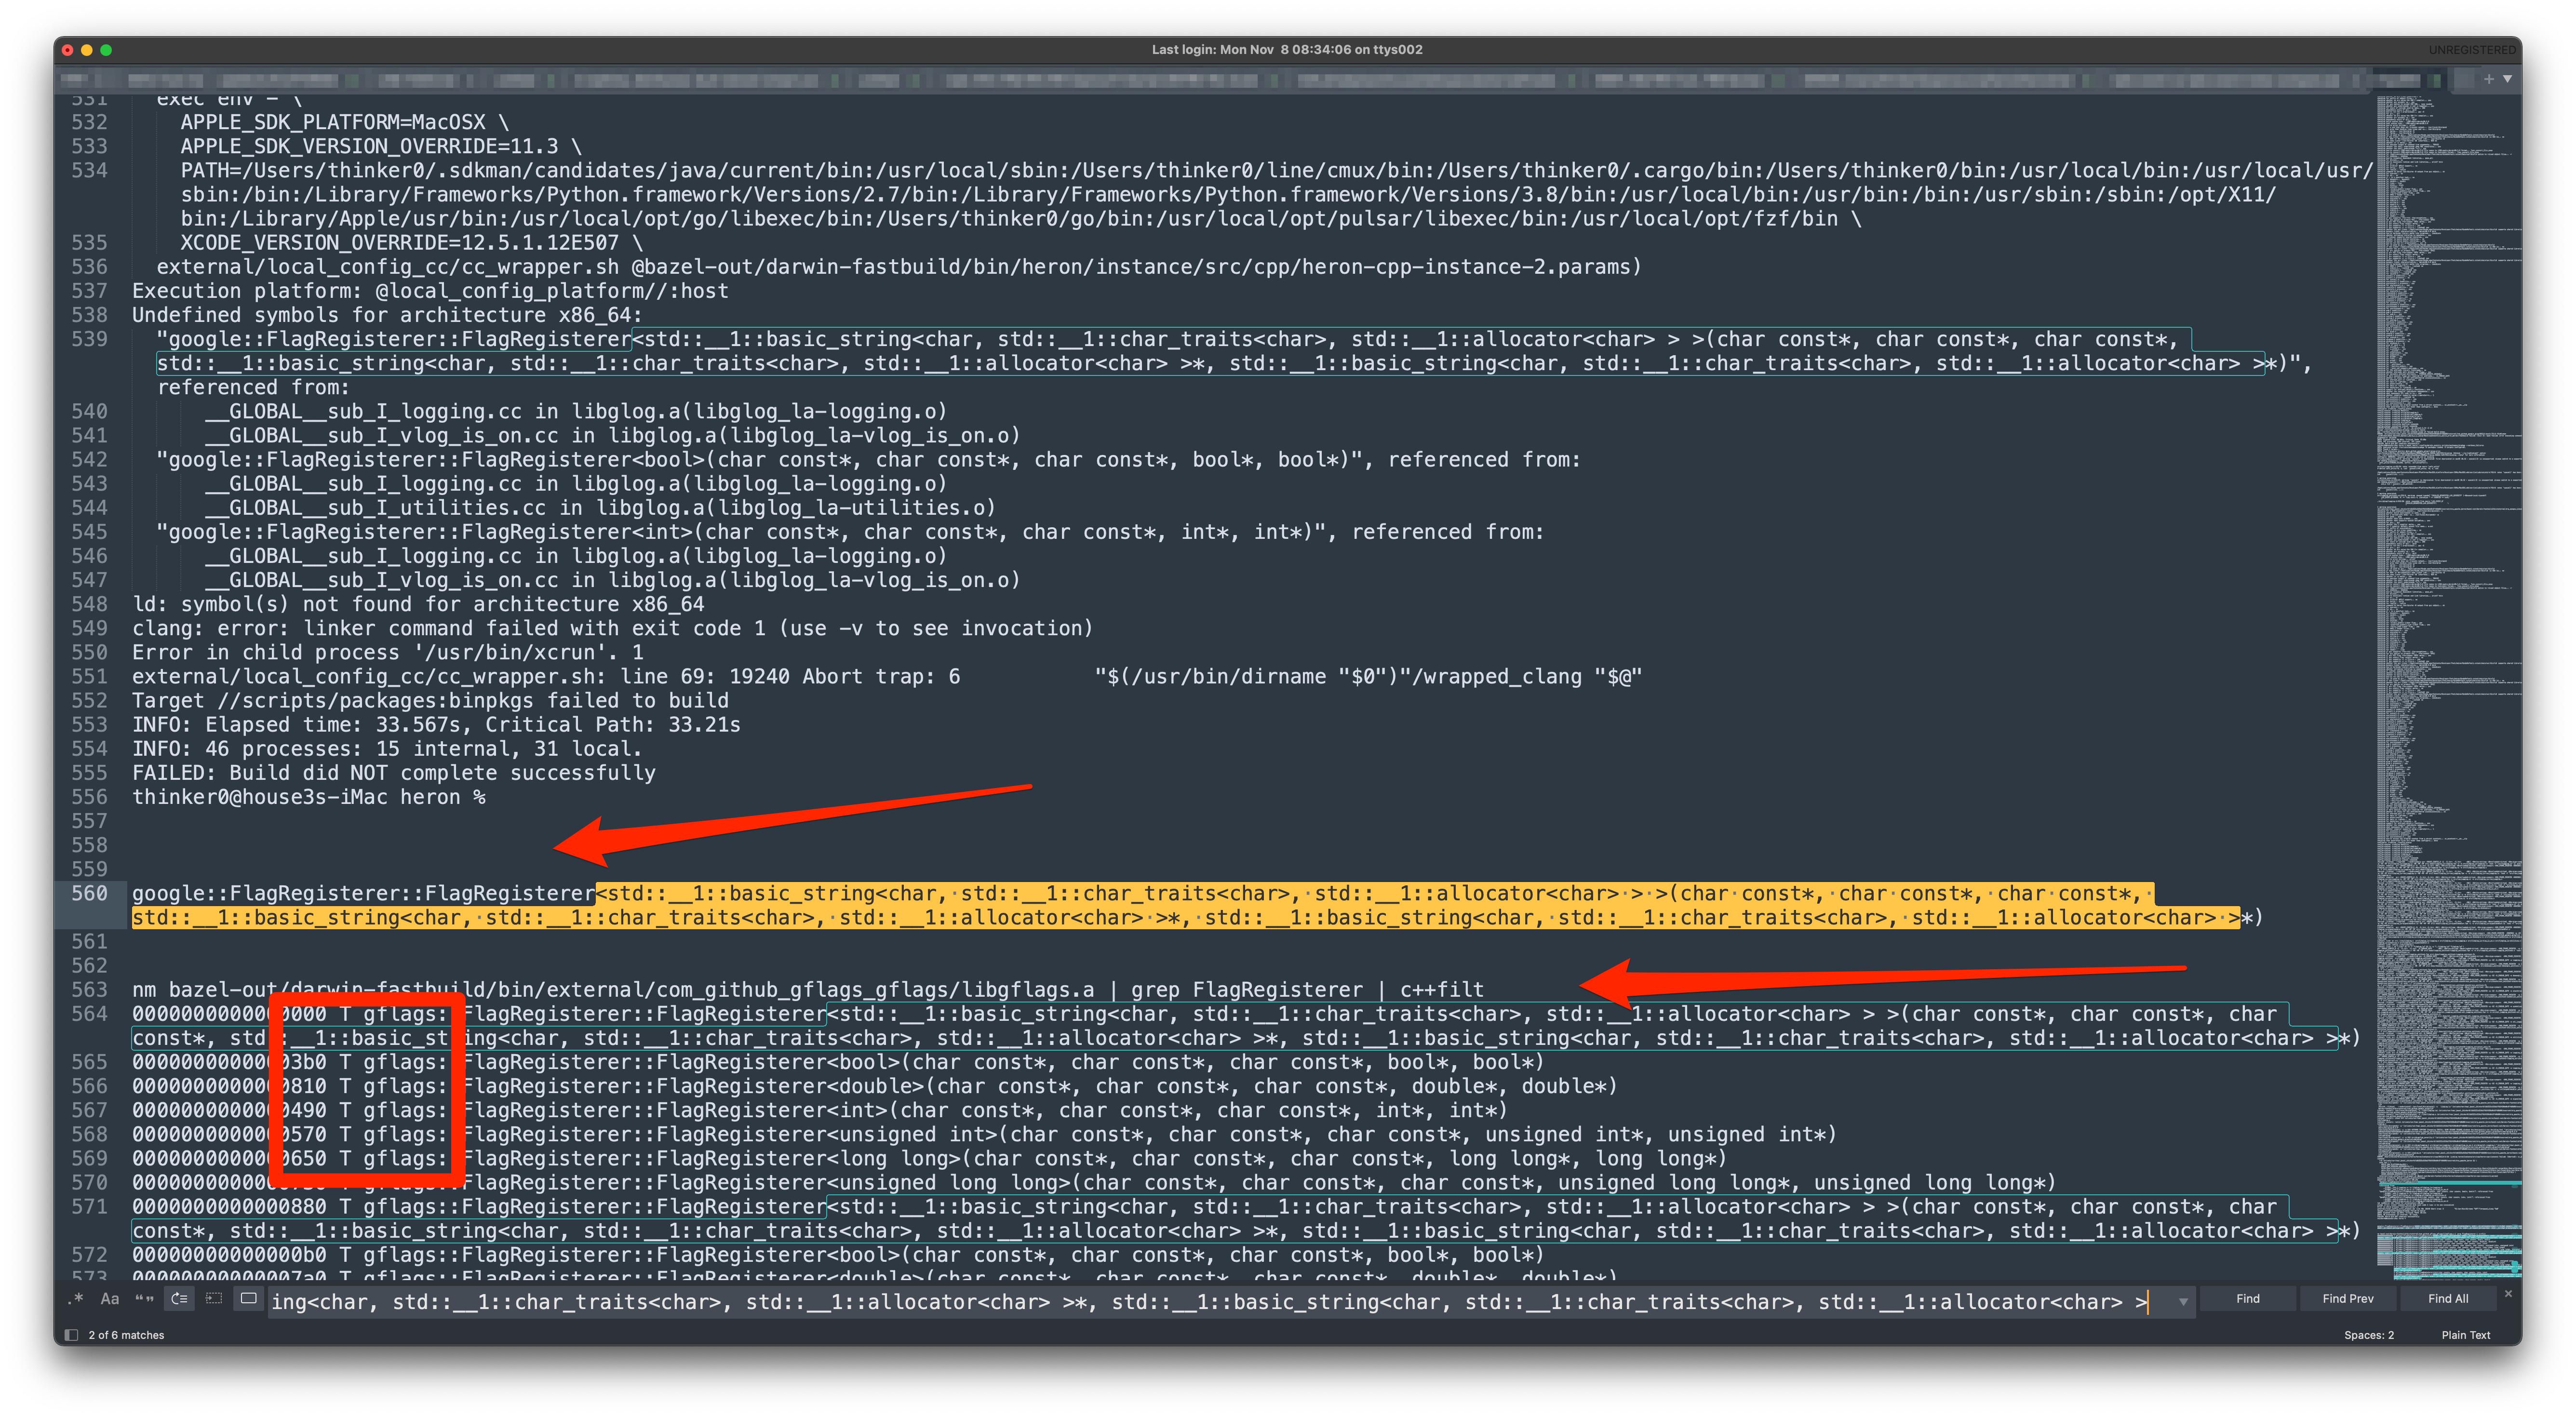The image size is (2576, 1417).
Task: Click line number 560 in the gutter
Action: pos(89,893)
